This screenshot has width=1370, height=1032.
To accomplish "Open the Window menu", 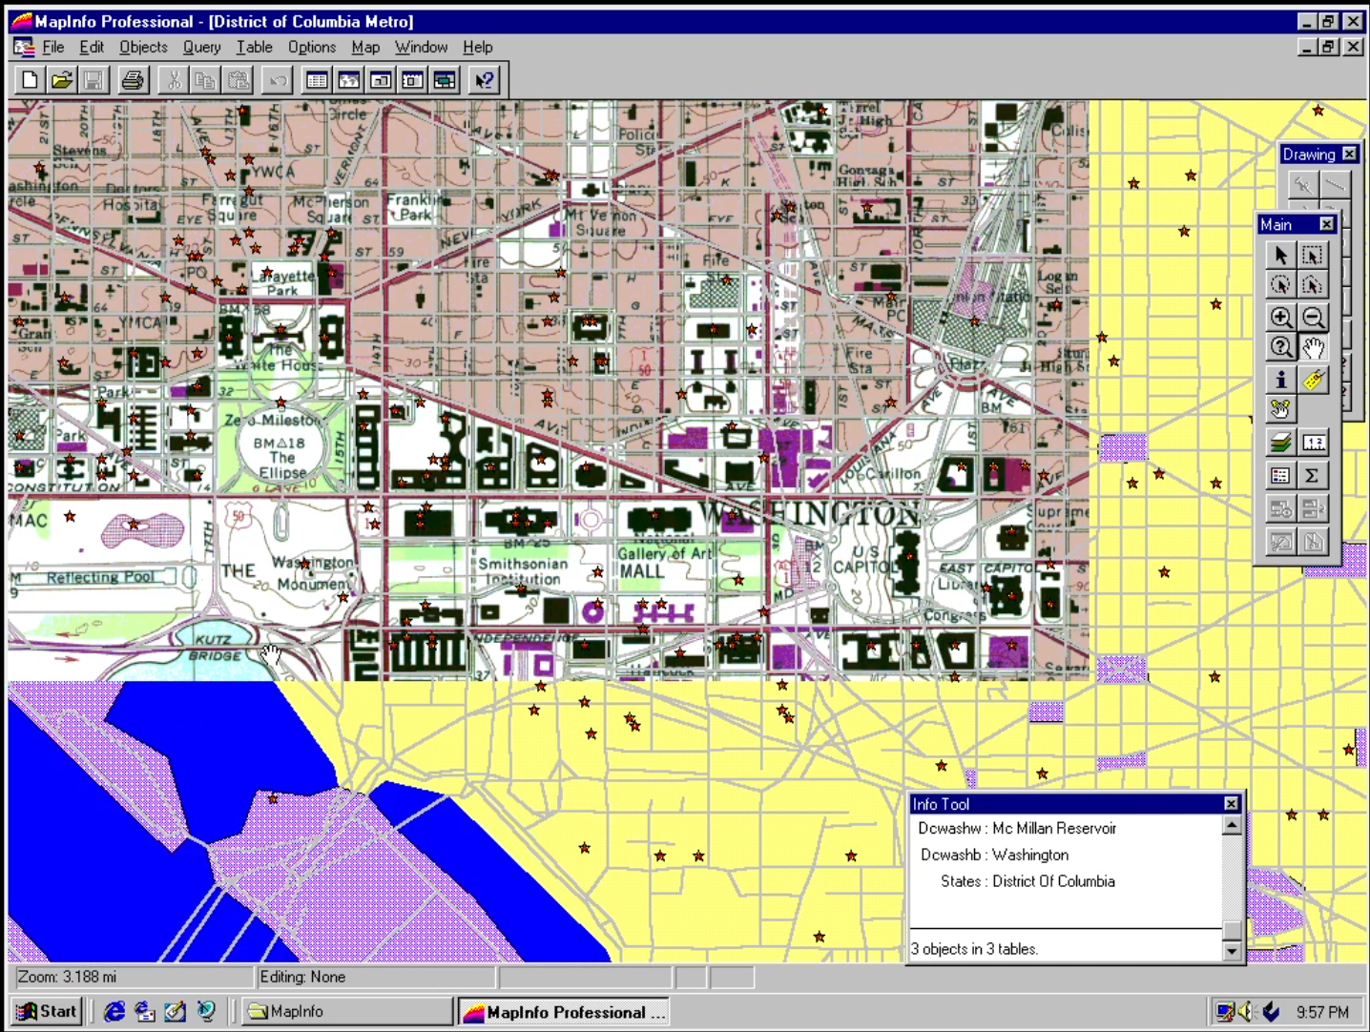I will point(421,47).
